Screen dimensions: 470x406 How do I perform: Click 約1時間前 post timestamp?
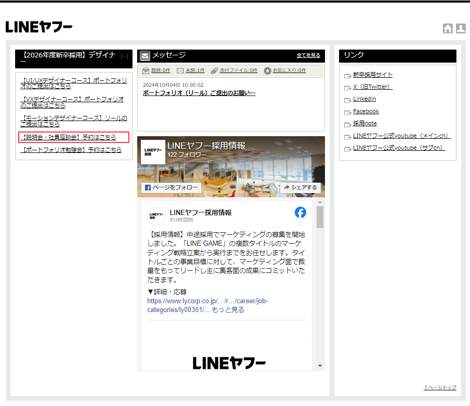click(x=182, y=220)
